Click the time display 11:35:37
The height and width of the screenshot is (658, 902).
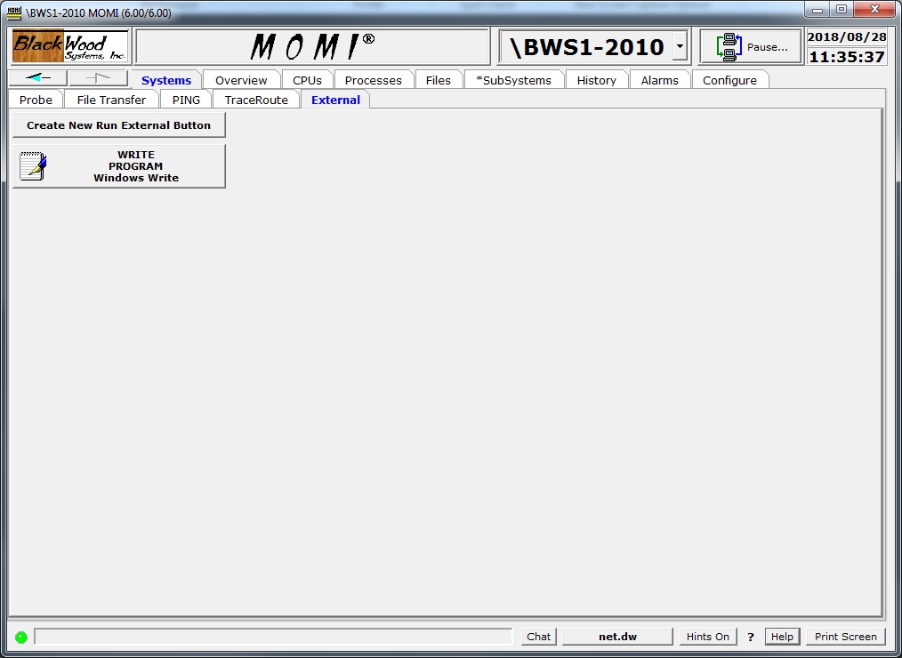pyautogui.click(x=846, y=57)
